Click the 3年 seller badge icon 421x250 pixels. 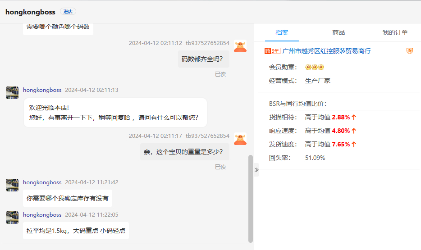272,51
